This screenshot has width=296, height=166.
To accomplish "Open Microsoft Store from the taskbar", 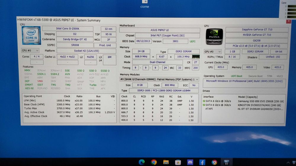I will pyautogui.click(x=178, y=162).
